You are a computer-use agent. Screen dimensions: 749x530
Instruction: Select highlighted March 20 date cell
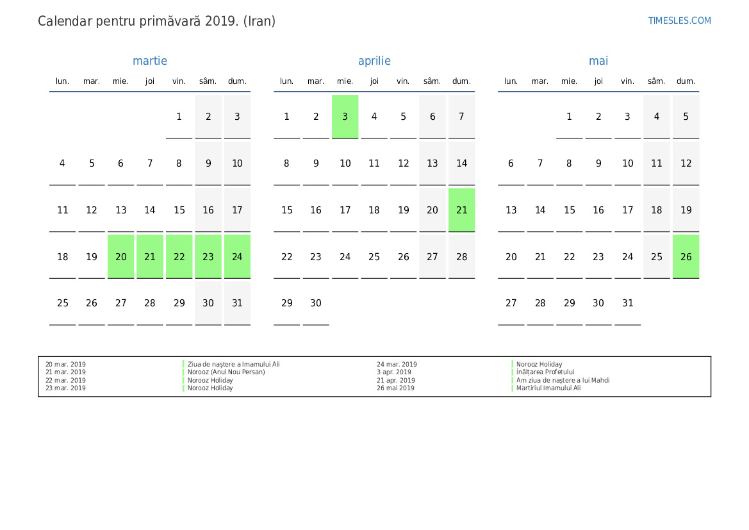[x=120, y=256]
